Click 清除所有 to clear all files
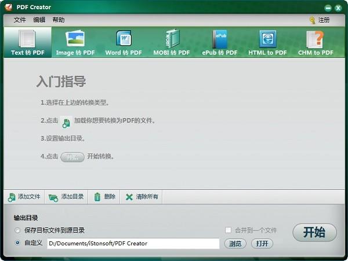The height and width of the screenshot is (261, 348). (142, 197)
